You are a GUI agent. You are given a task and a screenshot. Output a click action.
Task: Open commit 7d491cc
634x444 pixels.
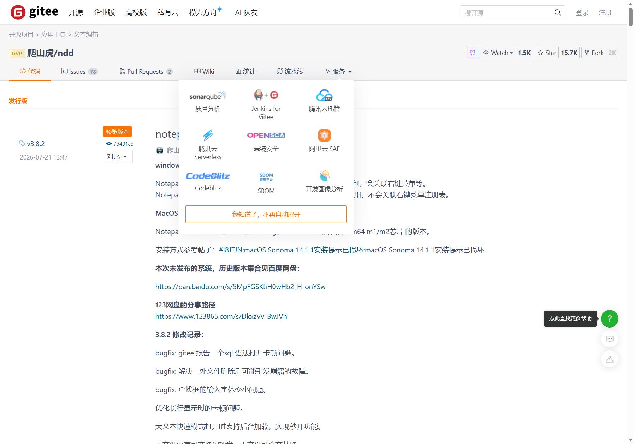[120, 144]
